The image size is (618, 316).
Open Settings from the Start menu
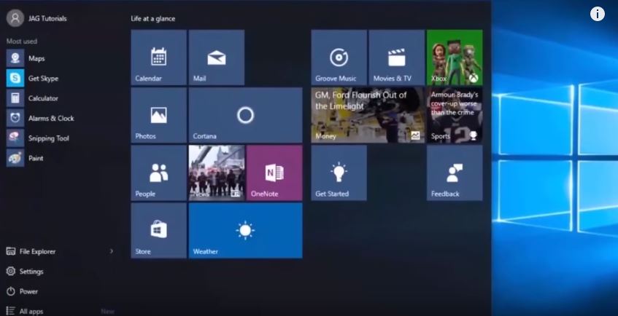[31, 272]
